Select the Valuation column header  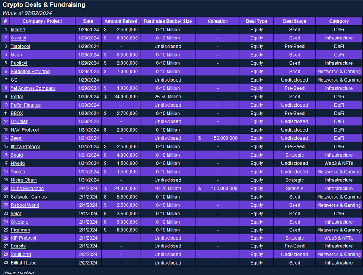coord(217,21)
